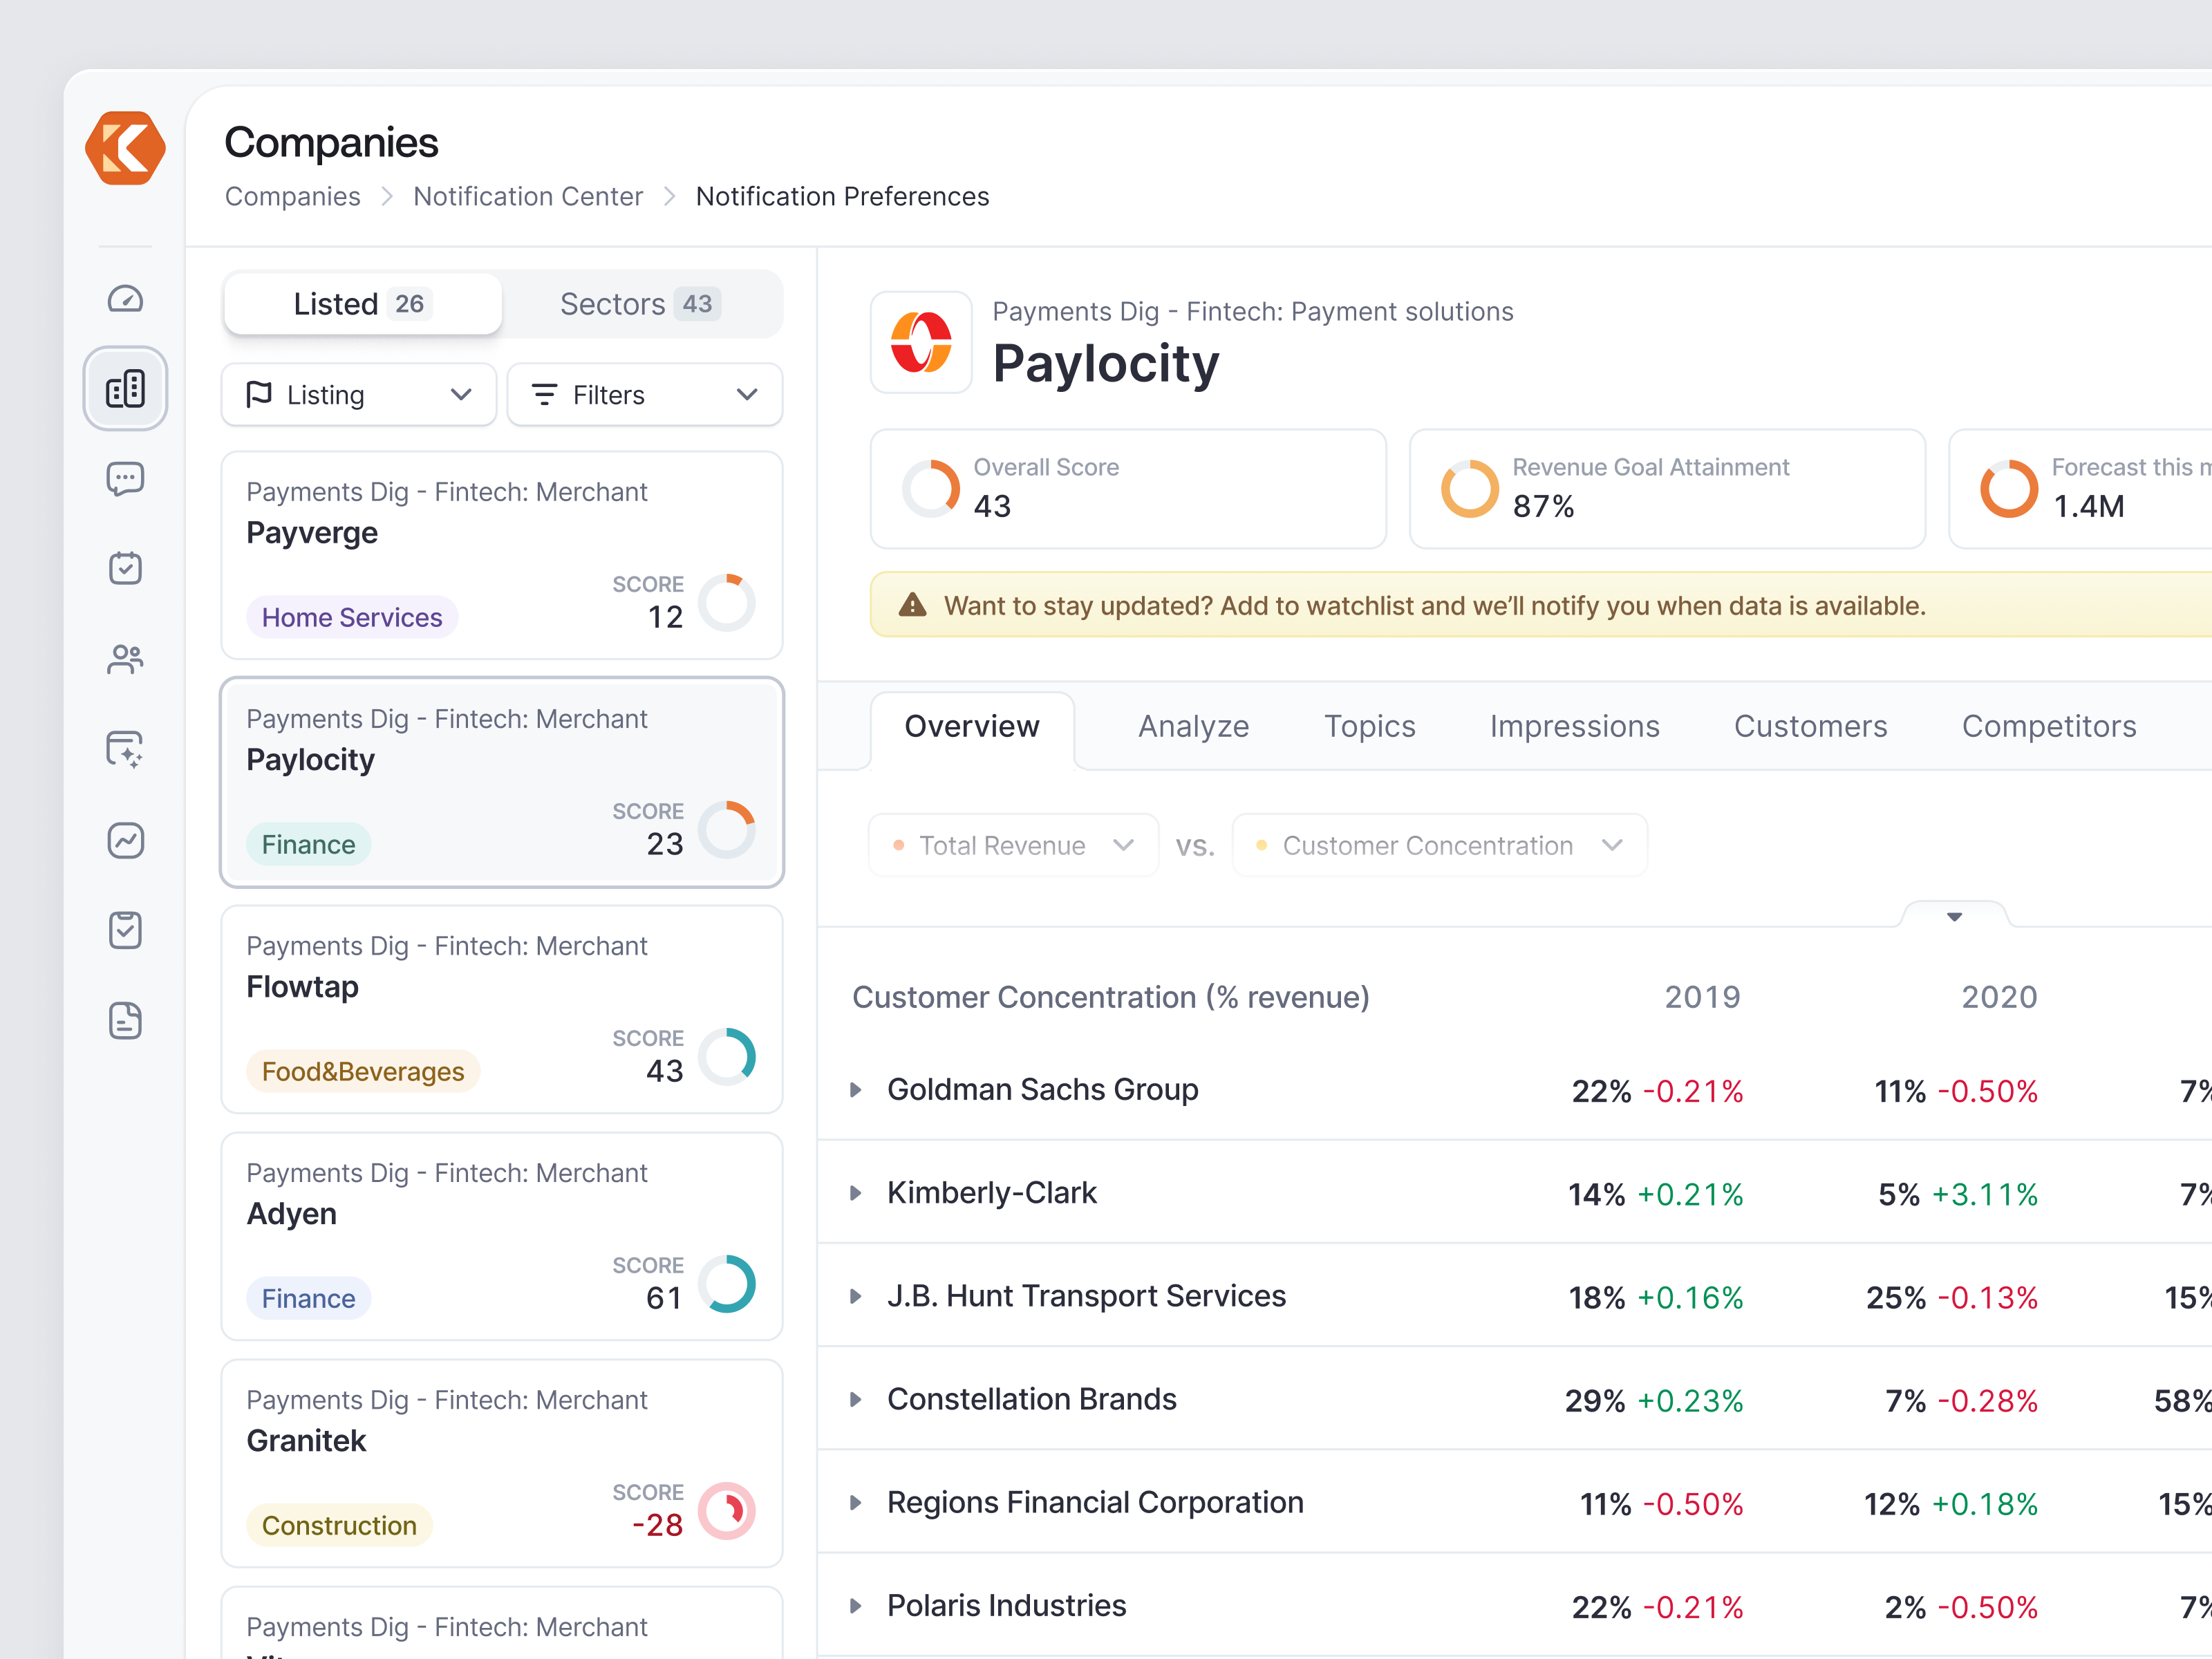Click Flowtap score ring indicator
The height and width of the screenshot is (1659, 2212).
click(x=727, y=1056)
